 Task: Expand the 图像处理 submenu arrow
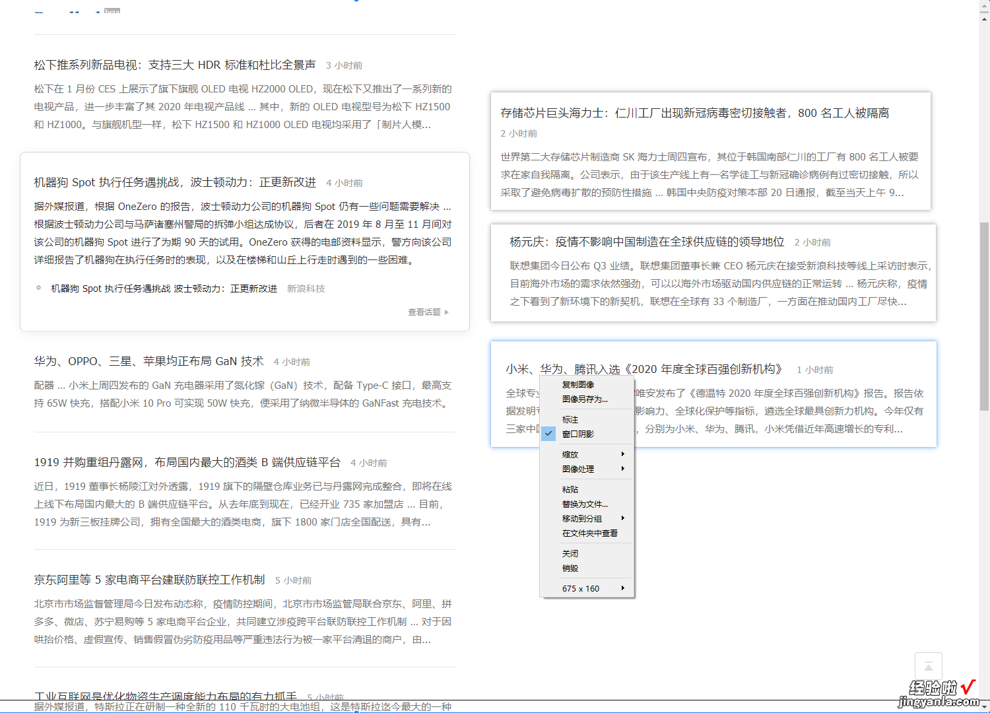(622, 469)
